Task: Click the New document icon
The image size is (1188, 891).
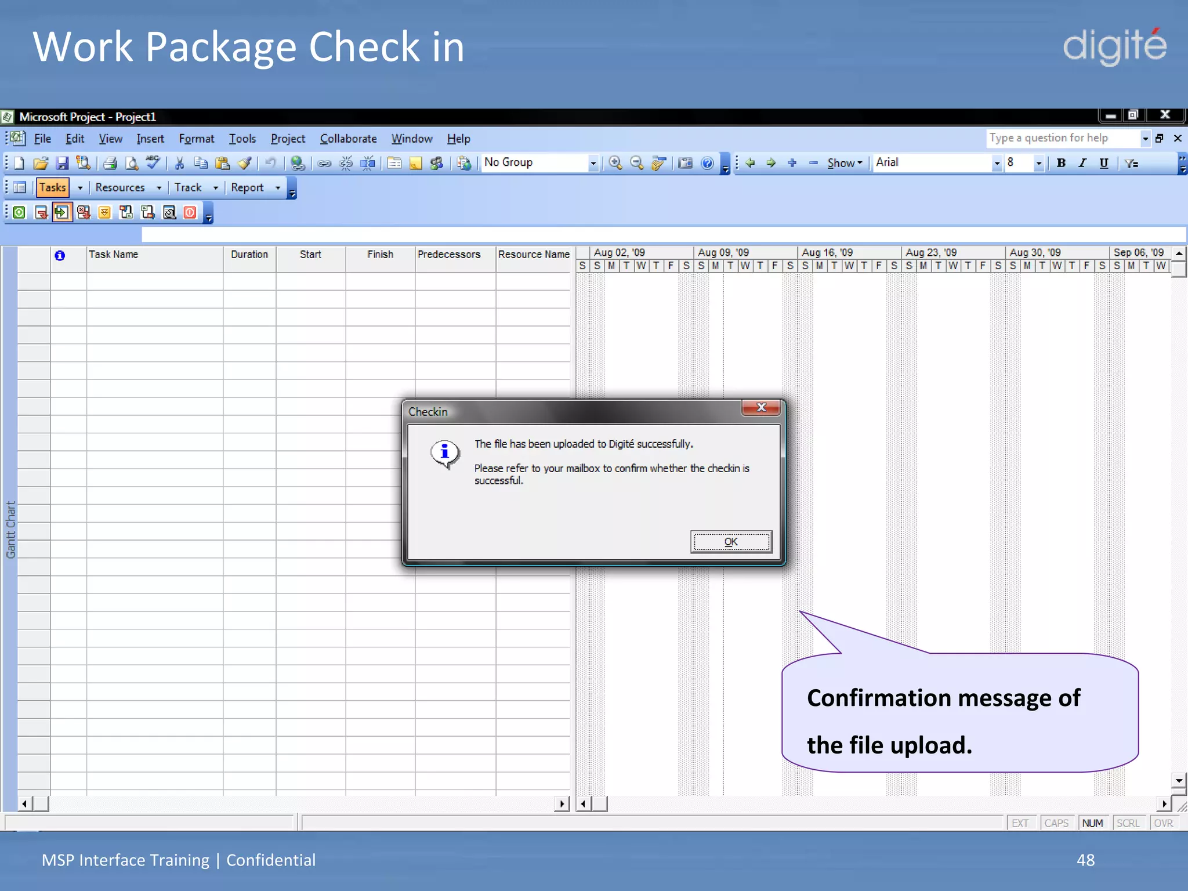Action: pos(19,163)
